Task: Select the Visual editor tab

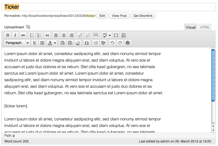Action: 191,27
